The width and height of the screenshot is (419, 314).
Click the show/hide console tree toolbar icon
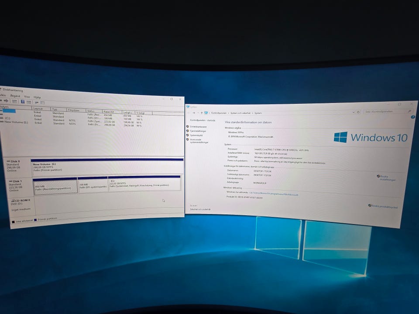[14, 101]
